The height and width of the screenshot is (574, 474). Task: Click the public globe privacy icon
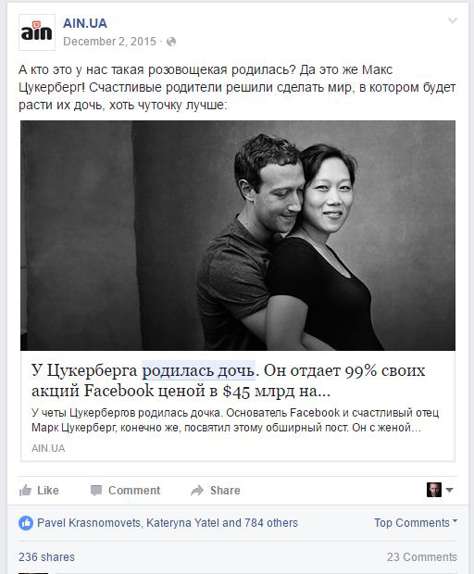[171, 42]
